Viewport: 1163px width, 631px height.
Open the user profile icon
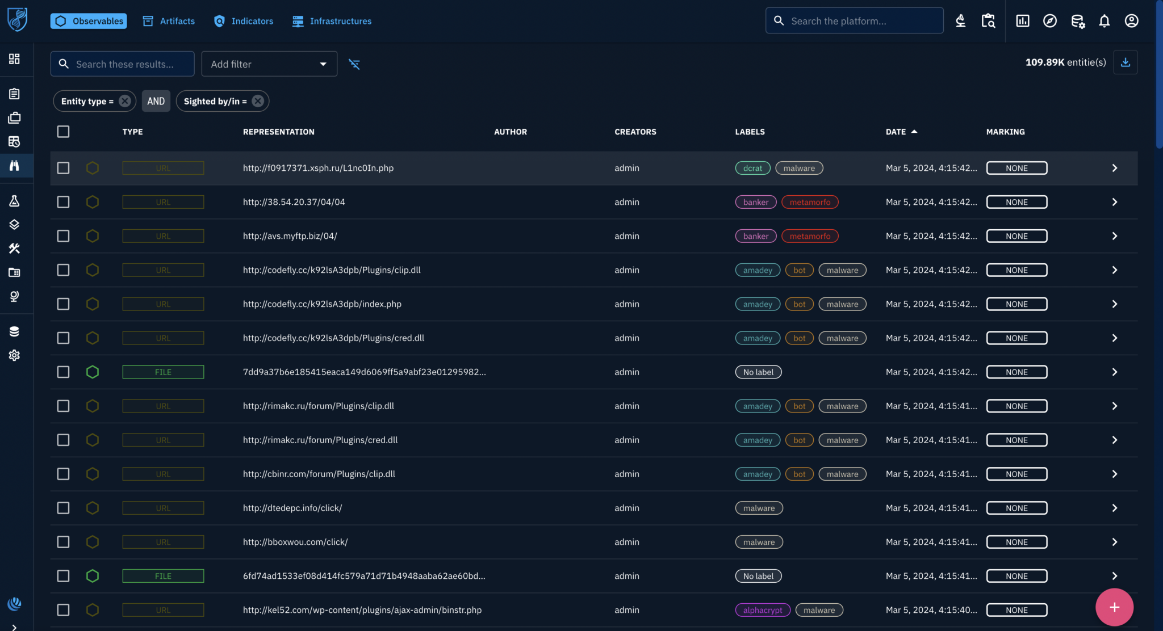pos(1131,21)
